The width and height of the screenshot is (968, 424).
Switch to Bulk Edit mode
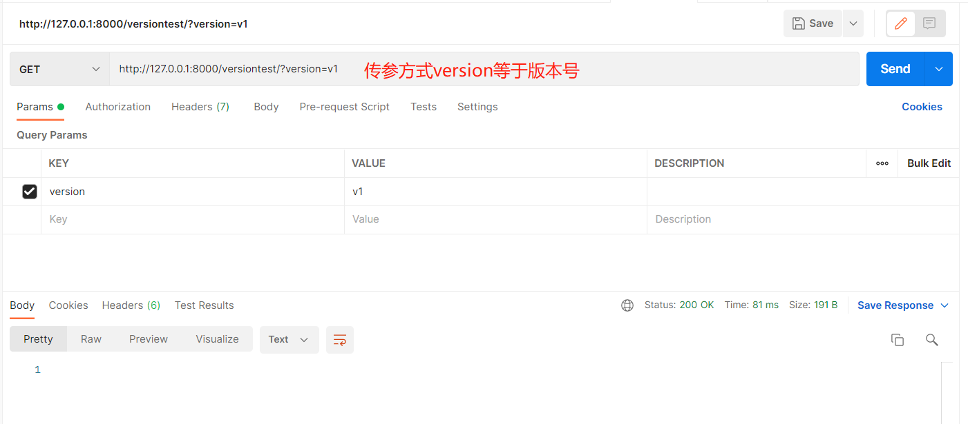click(x=929, y=163)
